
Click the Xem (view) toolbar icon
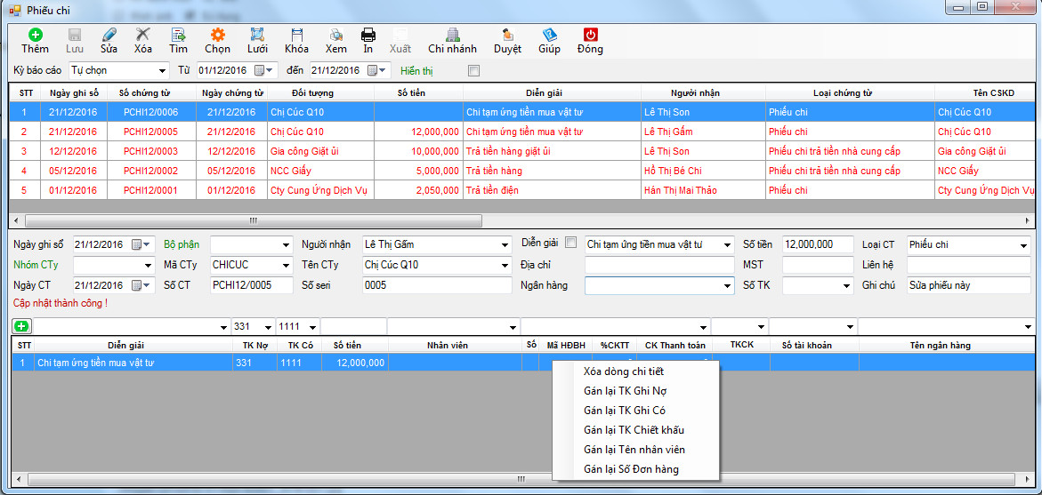point(335,35)
